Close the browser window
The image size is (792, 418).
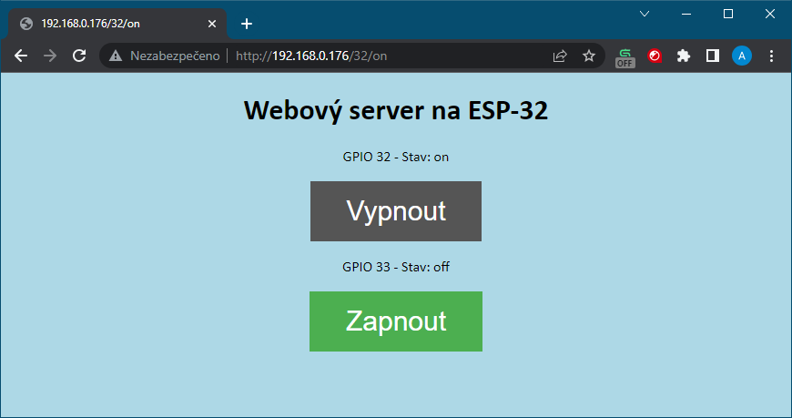click(770, 14)
